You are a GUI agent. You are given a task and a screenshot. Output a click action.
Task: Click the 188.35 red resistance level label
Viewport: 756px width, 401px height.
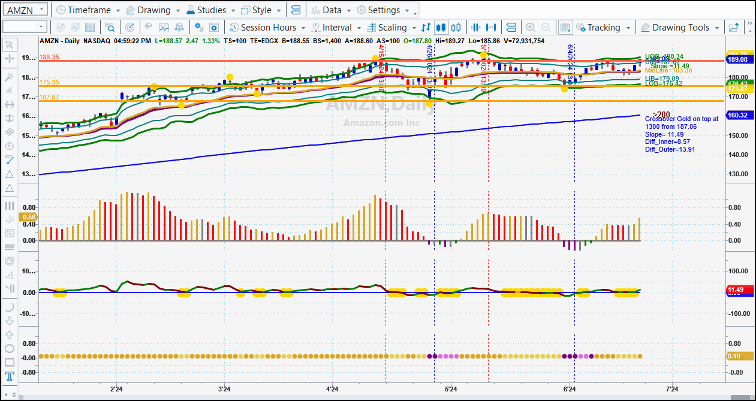point(49,58)
